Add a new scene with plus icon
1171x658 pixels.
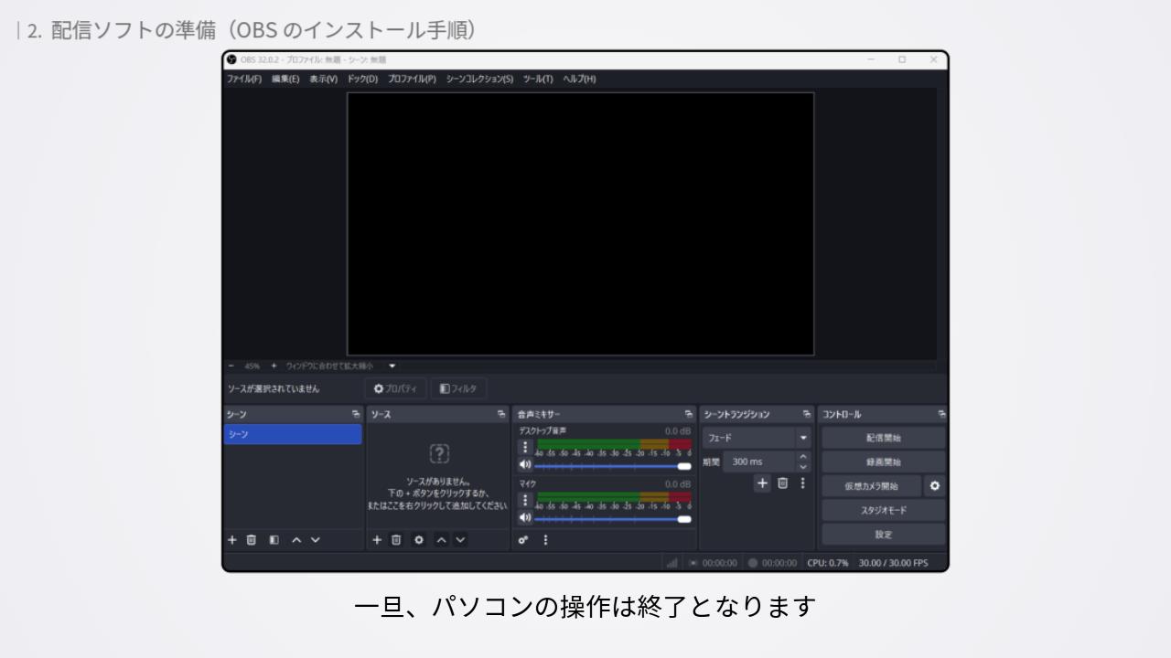coord(231,540)
